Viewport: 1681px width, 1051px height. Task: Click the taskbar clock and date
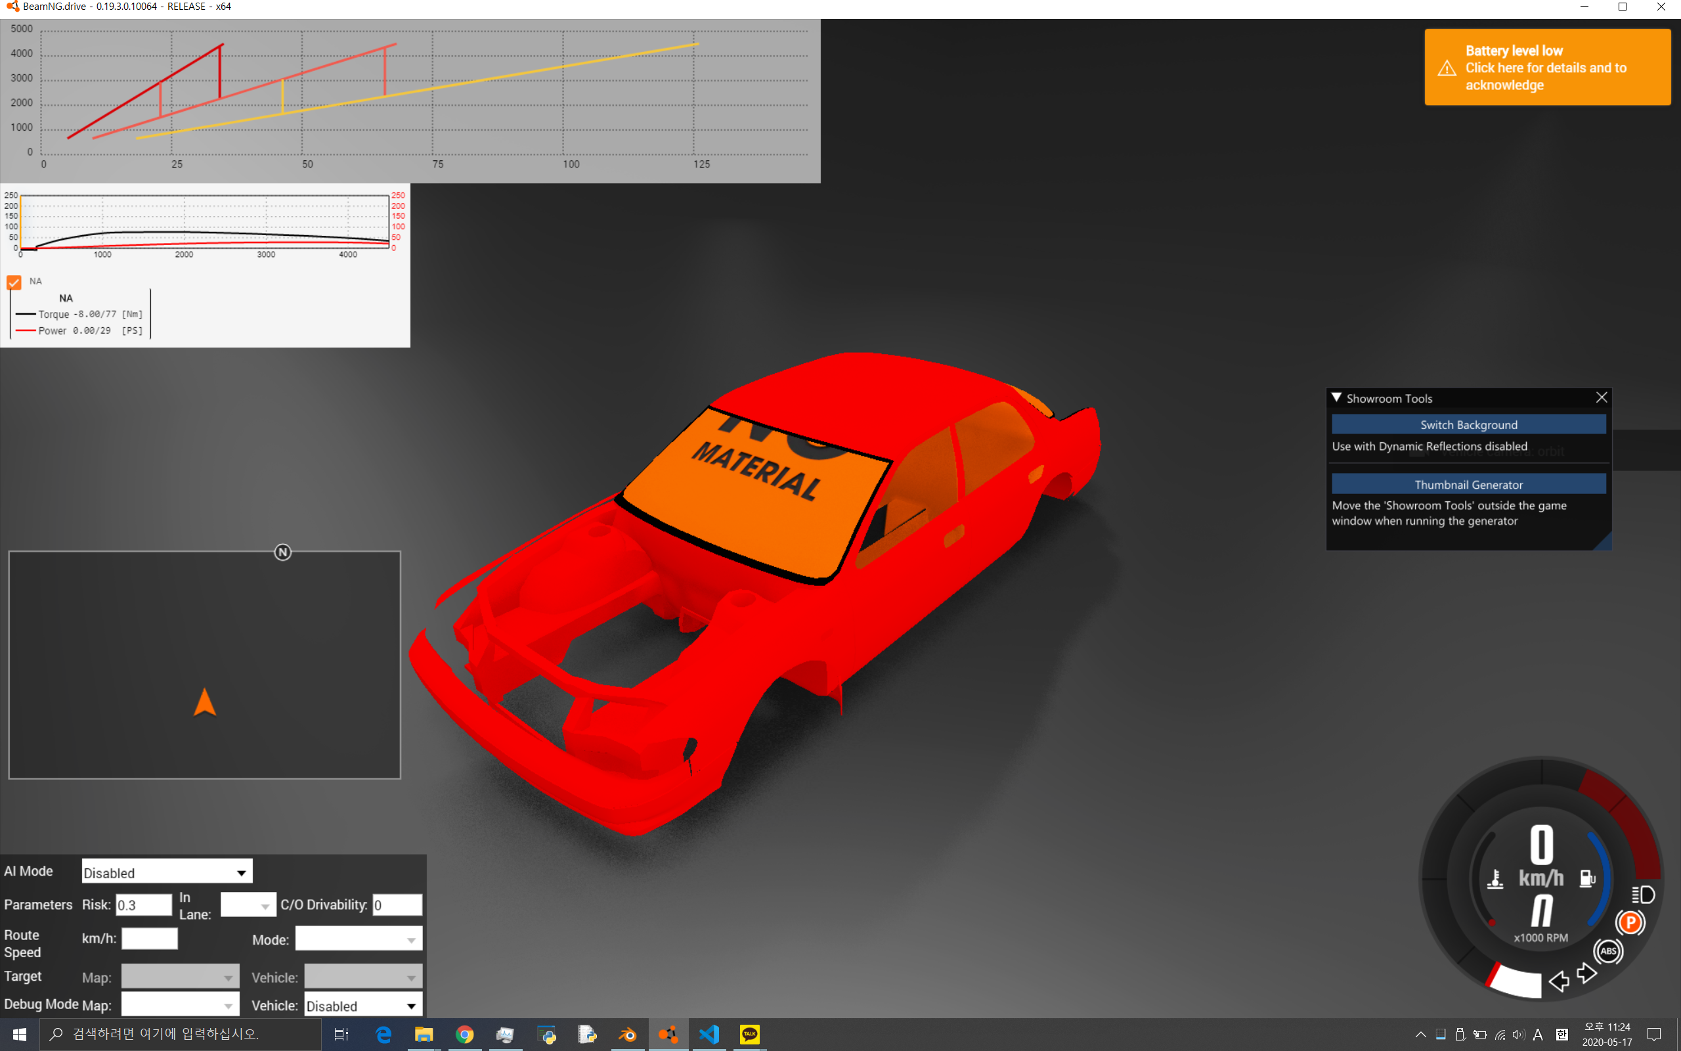click(1607, 1035)
